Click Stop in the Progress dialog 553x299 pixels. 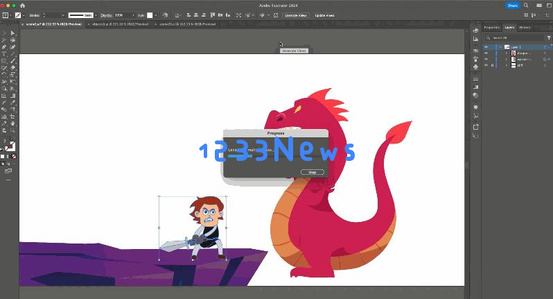click(312, 172)
